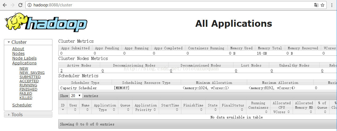Sort table by Queue column
The width and height of the screenshot is (337, 131).
125,107
